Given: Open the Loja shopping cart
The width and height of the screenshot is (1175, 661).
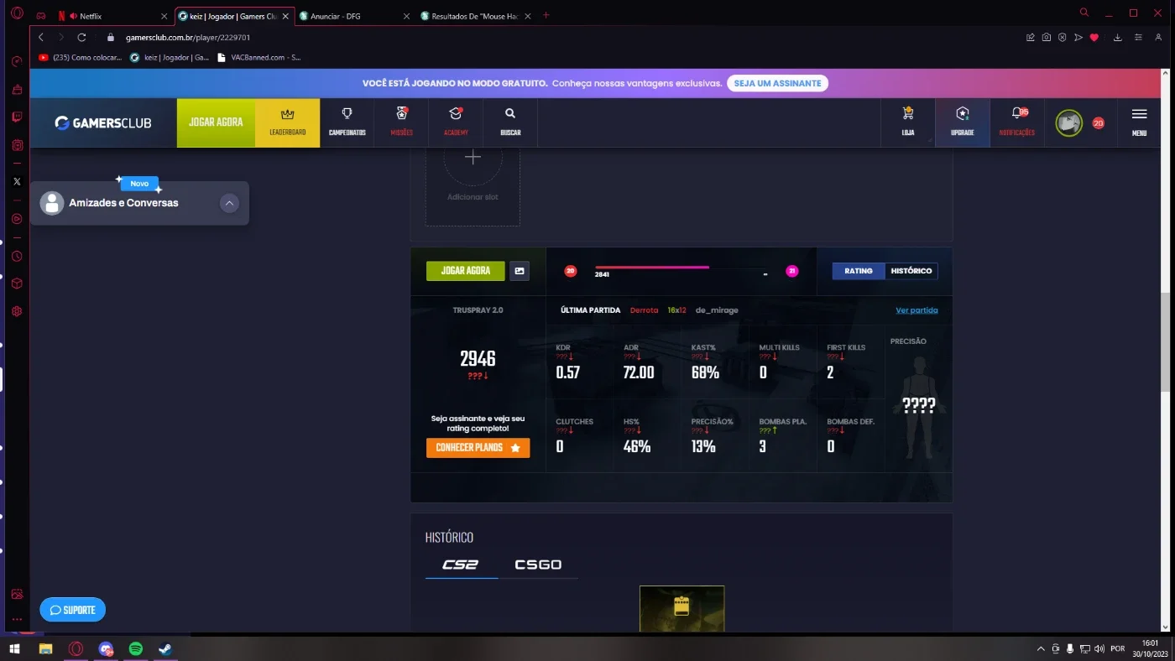Looking at the screenshot, I should click(x=907, y=122).
